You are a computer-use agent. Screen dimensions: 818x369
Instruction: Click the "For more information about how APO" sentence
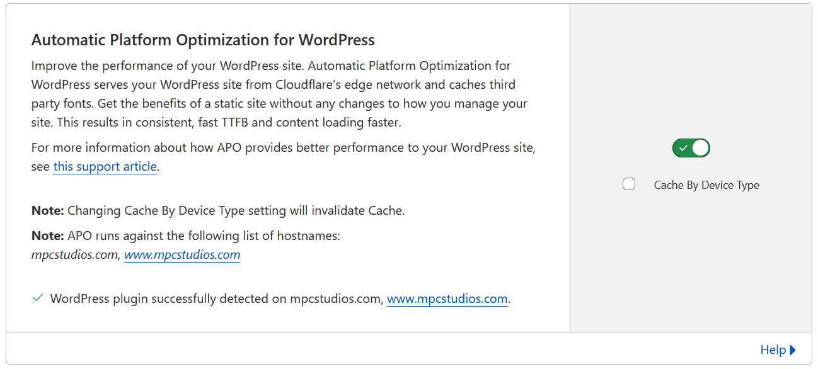(284, 147)
